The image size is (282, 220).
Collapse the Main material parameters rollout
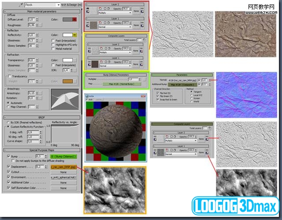[x=42, y=11]
